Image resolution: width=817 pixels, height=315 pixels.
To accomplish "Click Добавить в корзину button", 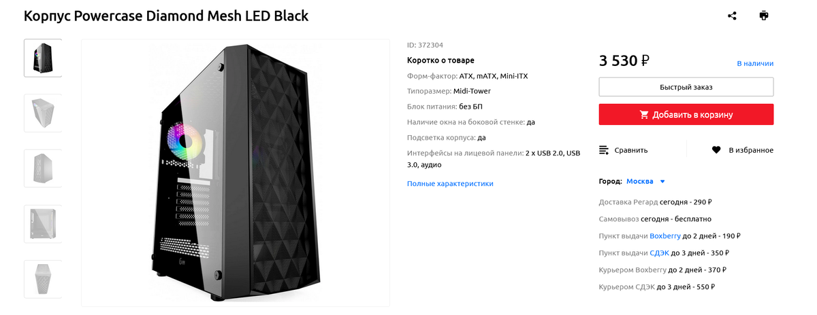I will coord(686,115).
